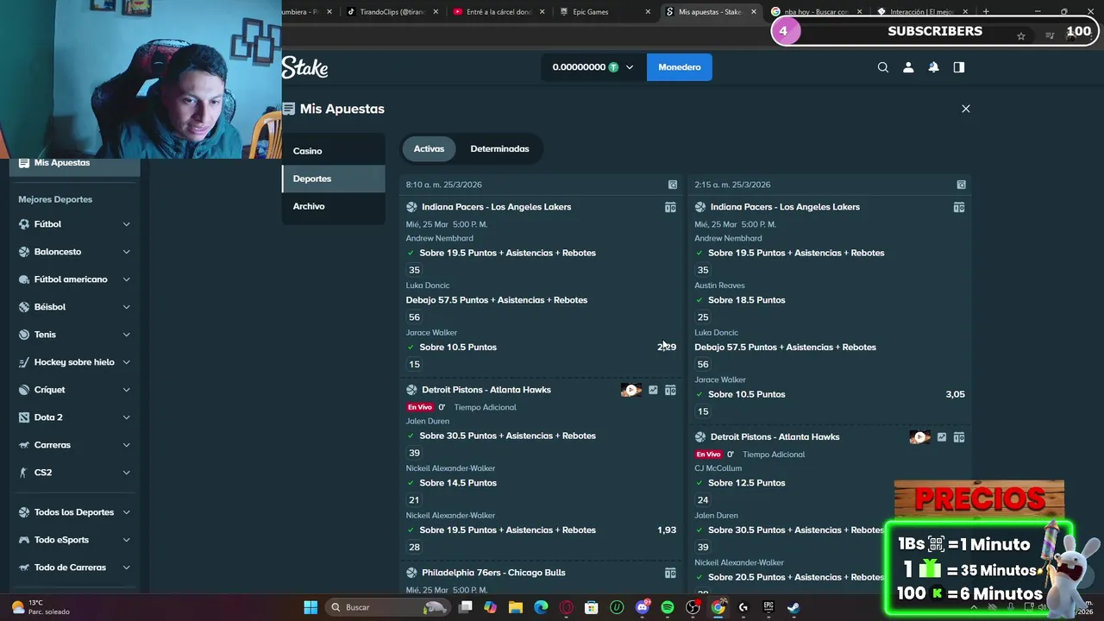Screen dimensions: 1104x621
Task: Click the Monedero button
Action: tap(680, 67)
